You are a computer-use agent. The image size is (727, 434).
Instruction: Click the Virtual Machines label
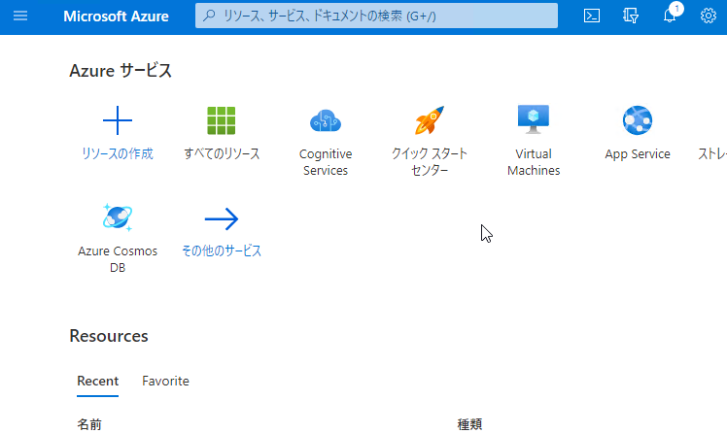pos(534,162)
